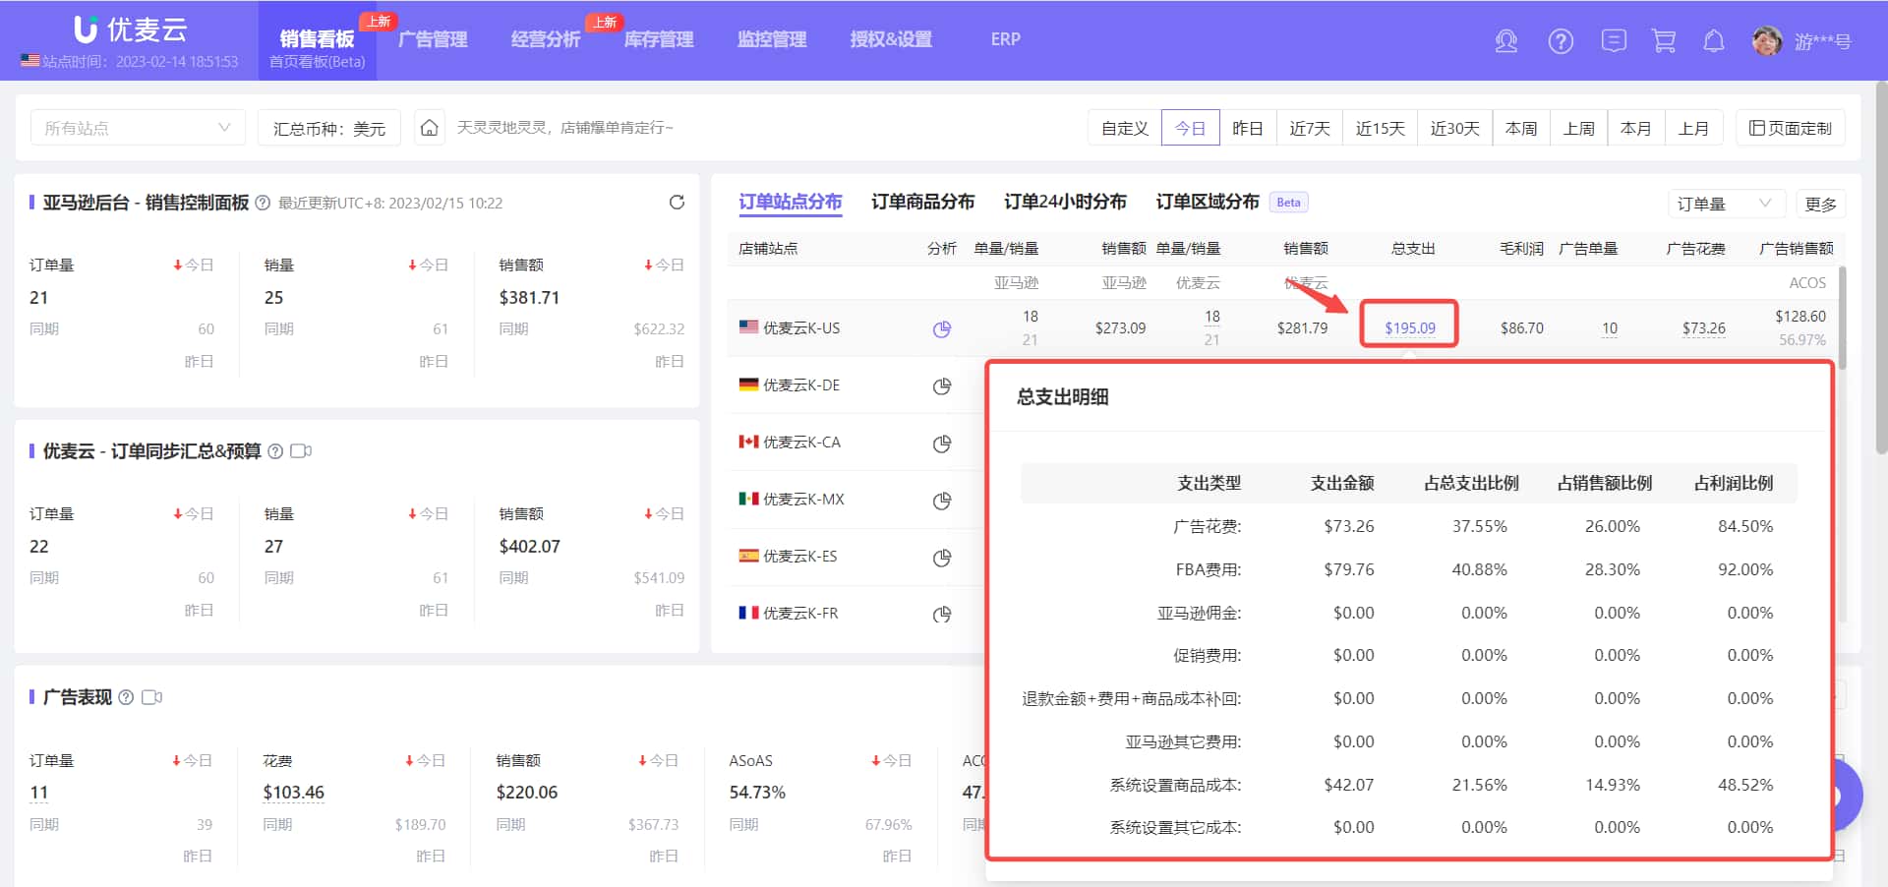Click the home icon next to currency
The width and height of the screenshot is (1888, 887).
pyautogui.click(x=430, y=128)
